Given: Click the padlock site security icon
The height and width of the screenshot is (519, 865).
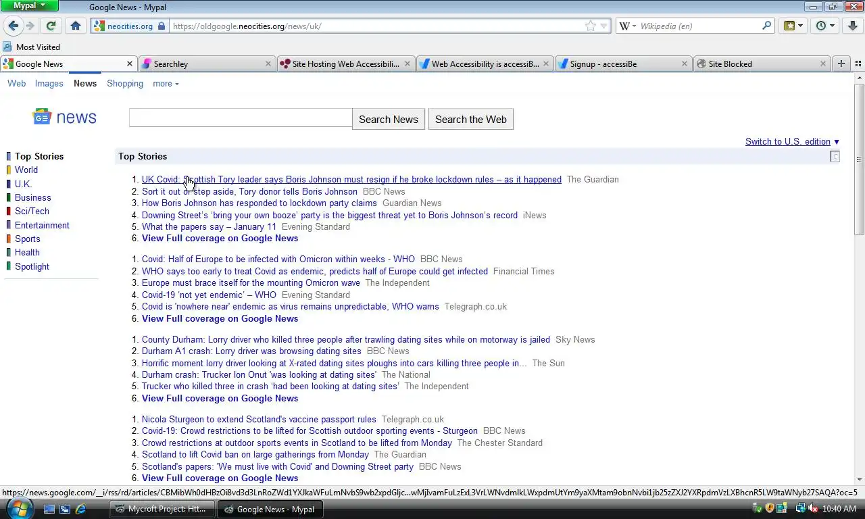Looking at the screenshot, I should pos(161,26).
